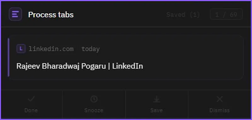This screenshot has width=252, height=120.
Task: Click the LinkedIn favicon letter L
Action: pos(21,49)
